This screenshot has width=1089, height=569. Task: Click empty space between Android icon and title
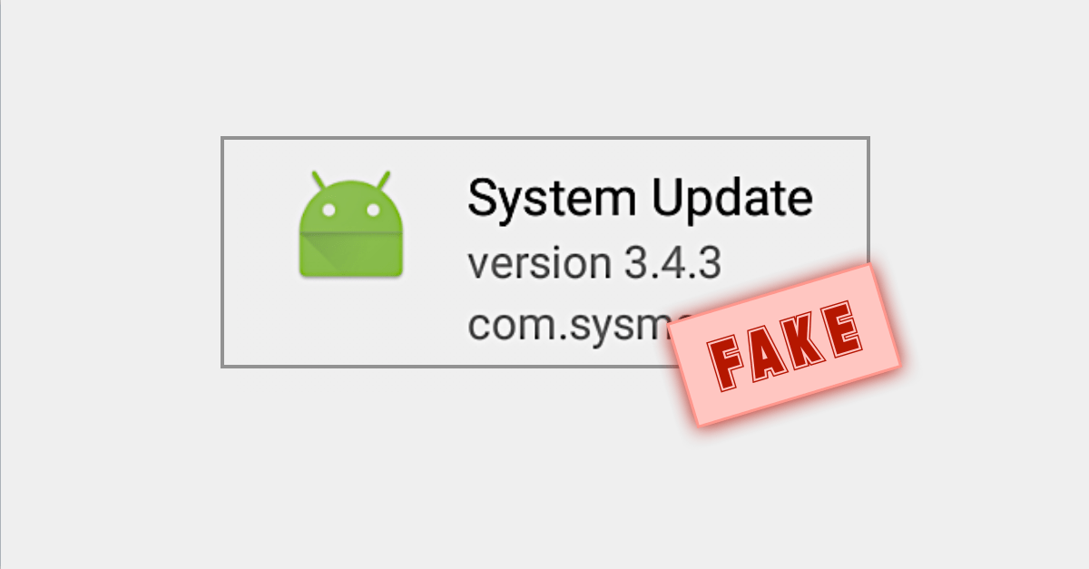click(436, 223)
